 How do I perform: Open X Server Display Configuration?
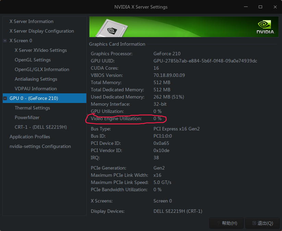[41, 31]
